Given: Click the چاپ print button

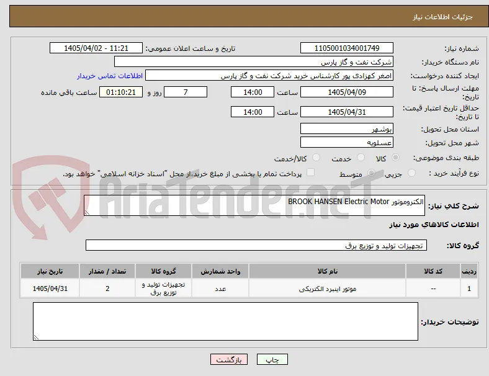Looking at the screenshot, I should pyautogui.click(x=272, y=359).
